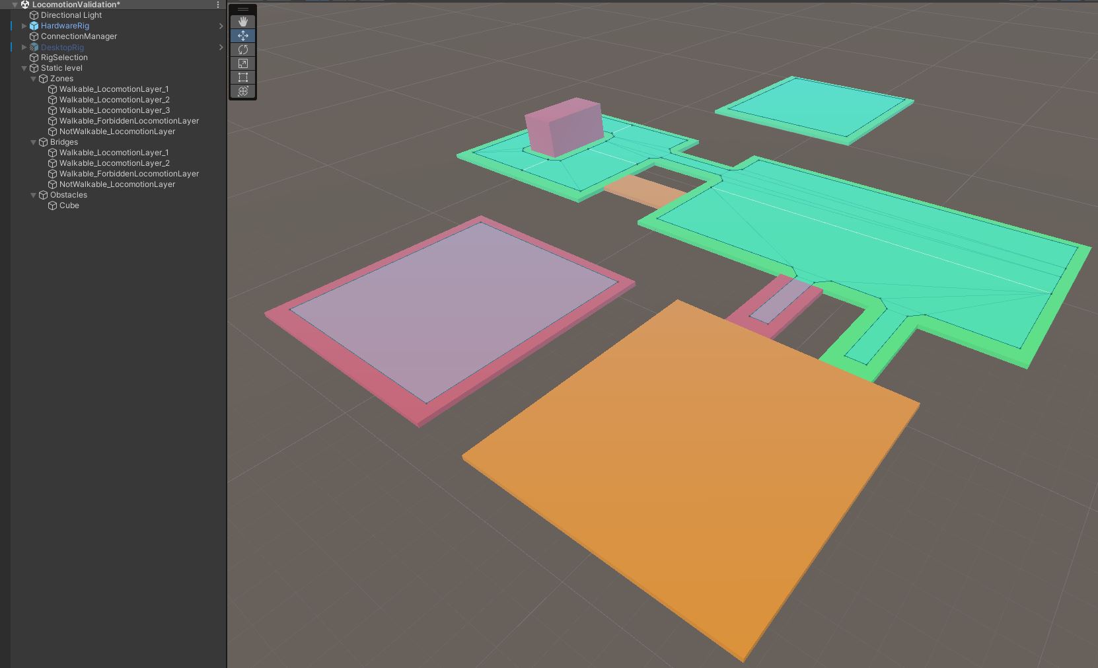Click the LocomotionValidation scene Unity icon
1098x668 pixels.
click(x=25, y=5)
